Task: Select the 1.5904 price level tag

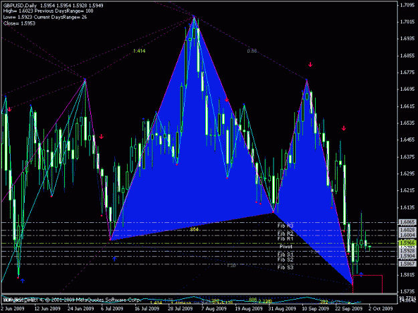Action: pyautogui.click(x=407, y=256)
